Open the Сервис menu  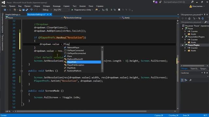pyautogui.click(x=66, y=6)
